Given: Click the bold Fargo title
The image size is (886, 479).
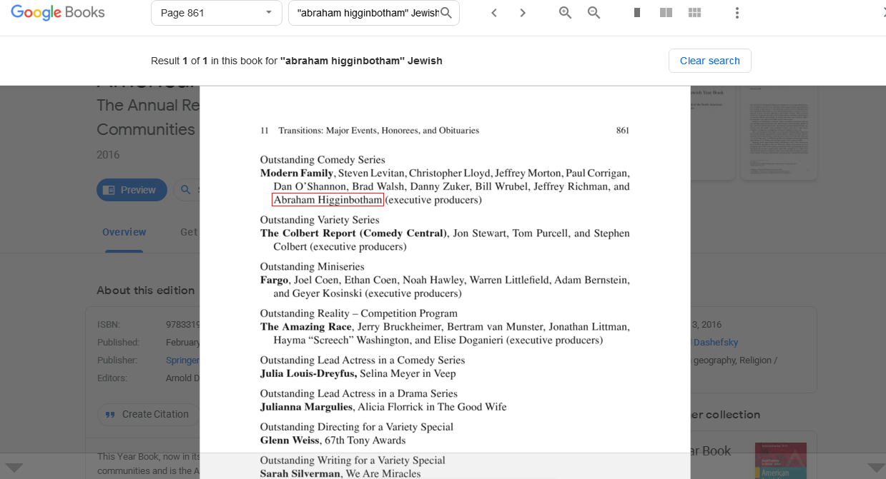Looking at the screenshot, I should click(x=274, y=281).
